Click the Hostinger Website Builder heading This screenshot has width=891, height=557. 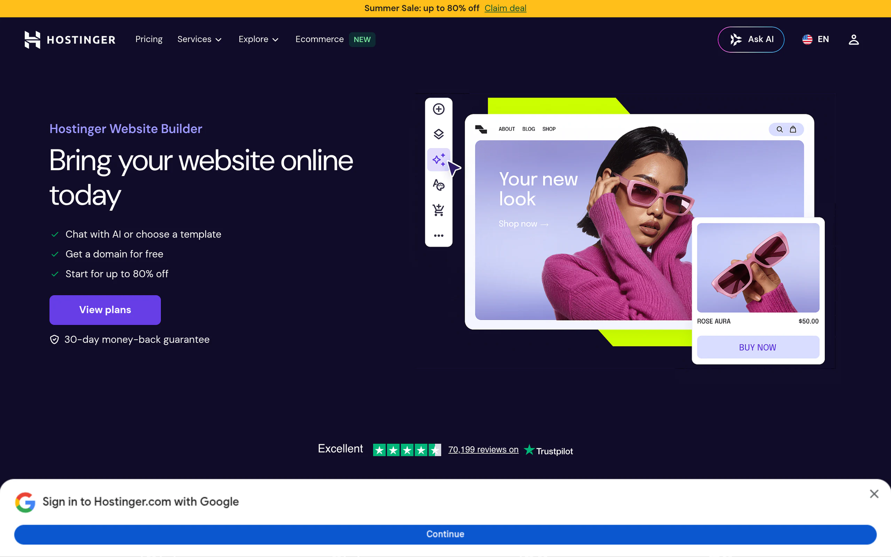126,129
